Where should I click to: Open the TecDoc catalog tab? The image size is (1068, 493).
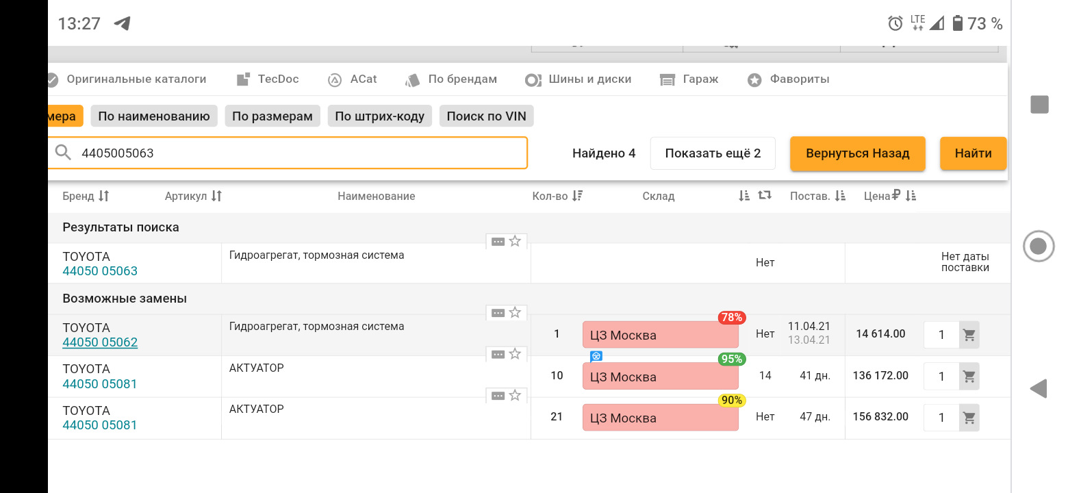(268, 79)
